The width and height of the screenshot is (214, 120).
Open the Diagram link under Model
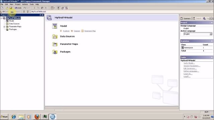77,31
